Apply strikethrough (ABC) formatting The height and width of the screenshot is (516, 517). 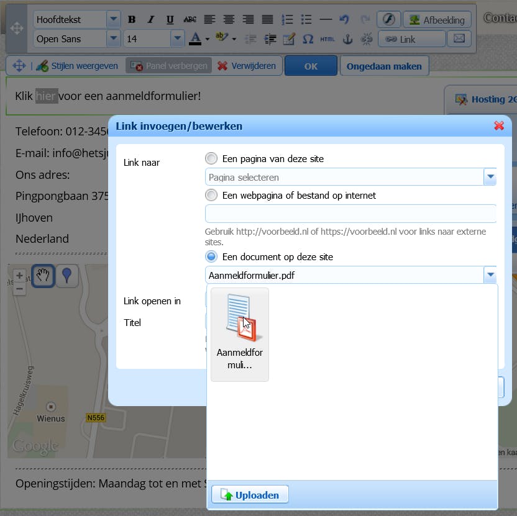pyautogui.click(x=190, y=19)
